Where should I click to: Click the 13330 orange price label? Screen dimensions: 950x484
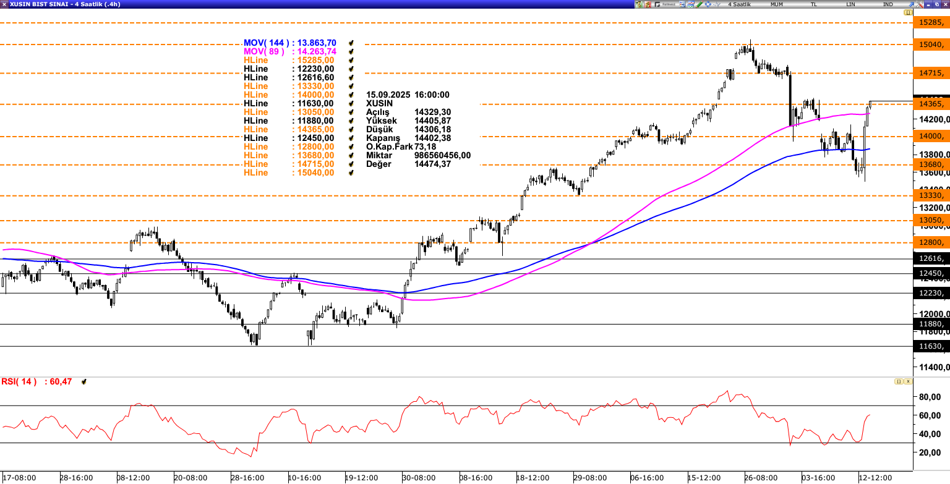(931, 195)
